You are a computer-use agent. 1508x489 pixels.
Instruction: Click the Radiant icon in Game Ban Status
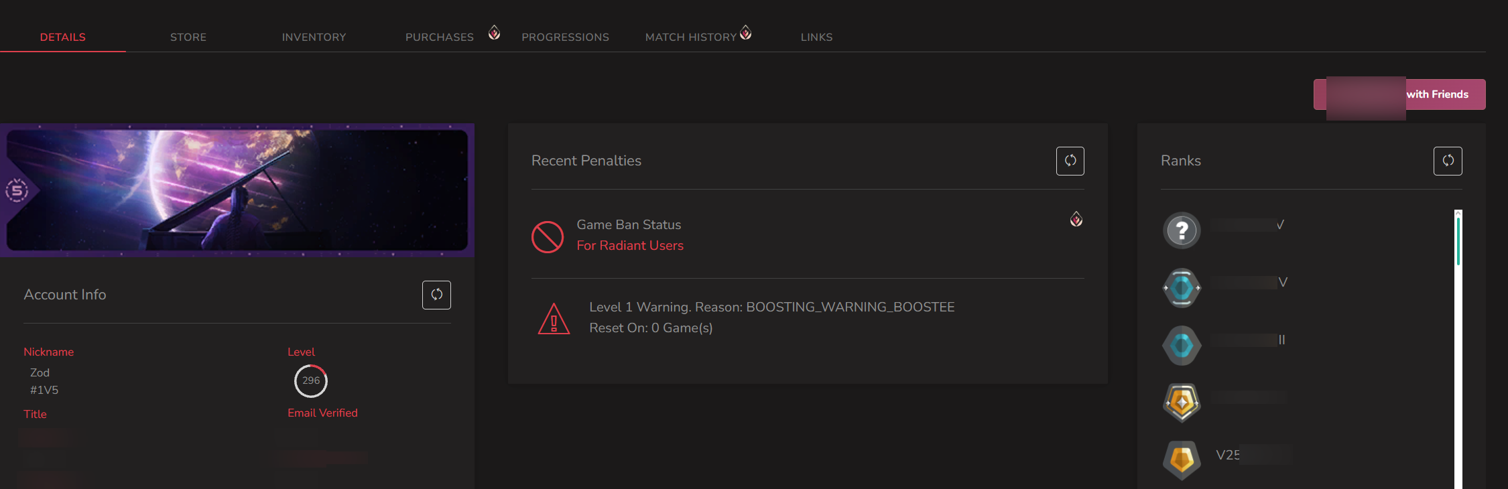click(x=1076, y=219)
